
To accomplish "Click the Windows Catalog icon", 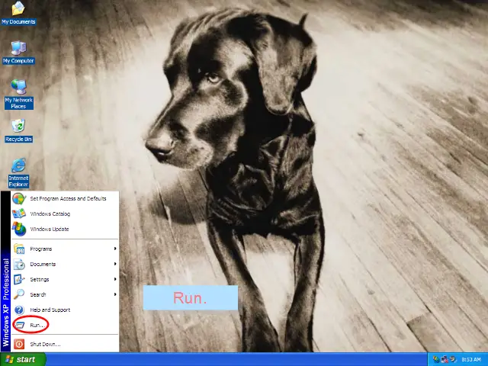I will pos(19,213).
